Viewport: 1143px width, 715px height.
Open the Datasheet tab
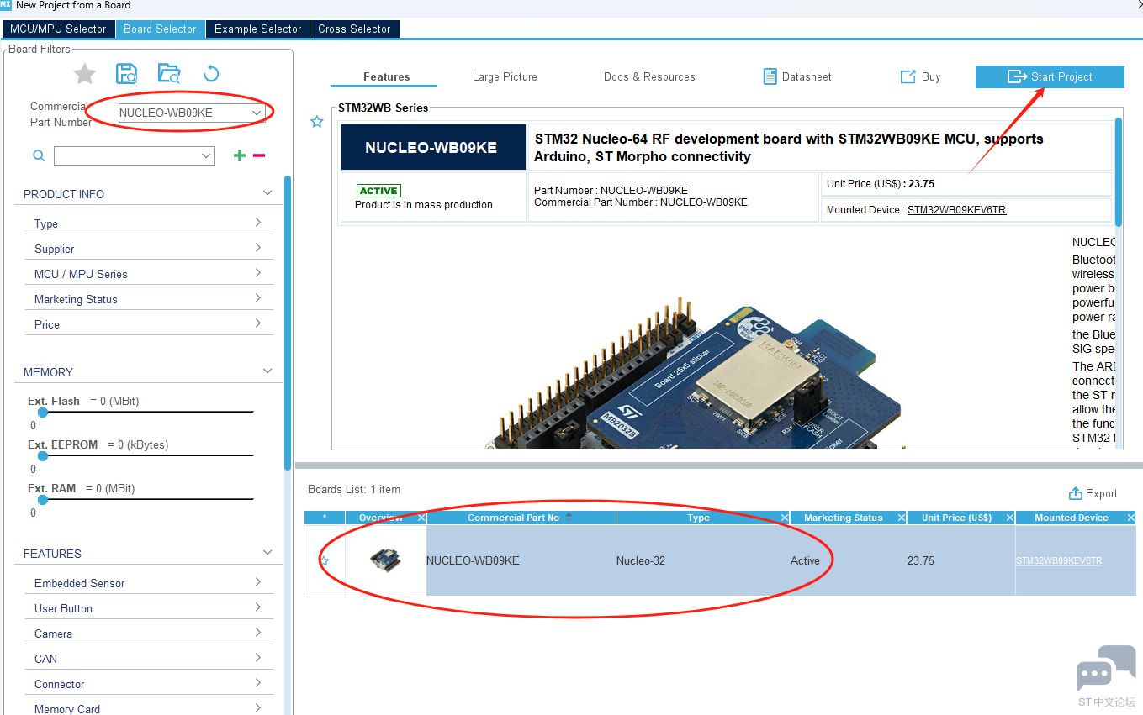[x=797, y=76]
